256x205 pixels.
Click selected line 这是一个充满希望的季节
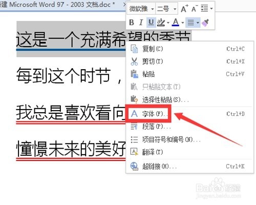[103, 39]
